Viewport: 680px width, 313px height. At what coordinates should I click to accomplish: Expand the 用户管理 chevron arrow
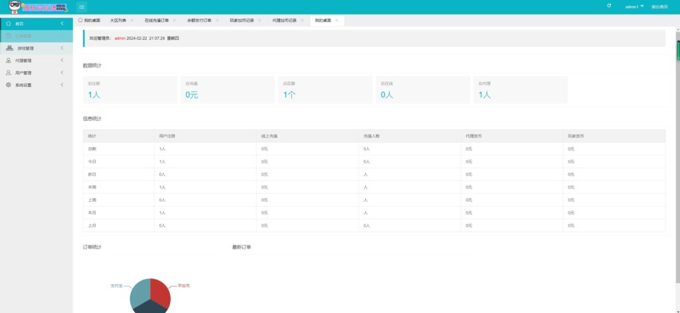[x=62, y=72]
